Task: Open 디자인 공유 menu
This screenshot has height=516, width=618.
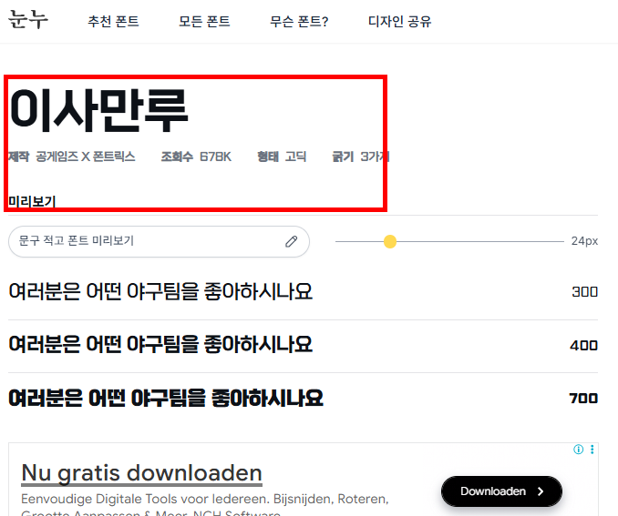Action: point(399,21)
